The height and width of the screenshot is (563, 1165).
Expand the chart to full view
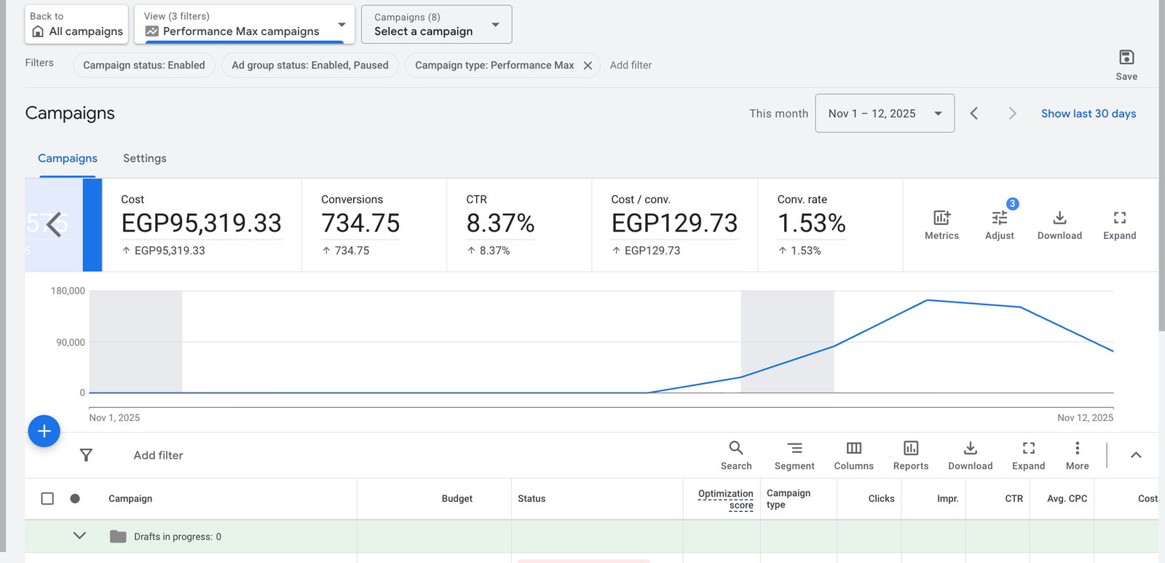coord(1119,218)
